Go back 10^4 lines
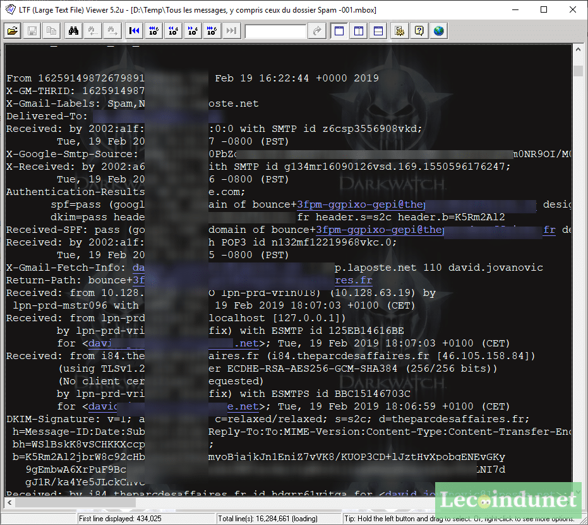The image size is (588, 525). 173,31
